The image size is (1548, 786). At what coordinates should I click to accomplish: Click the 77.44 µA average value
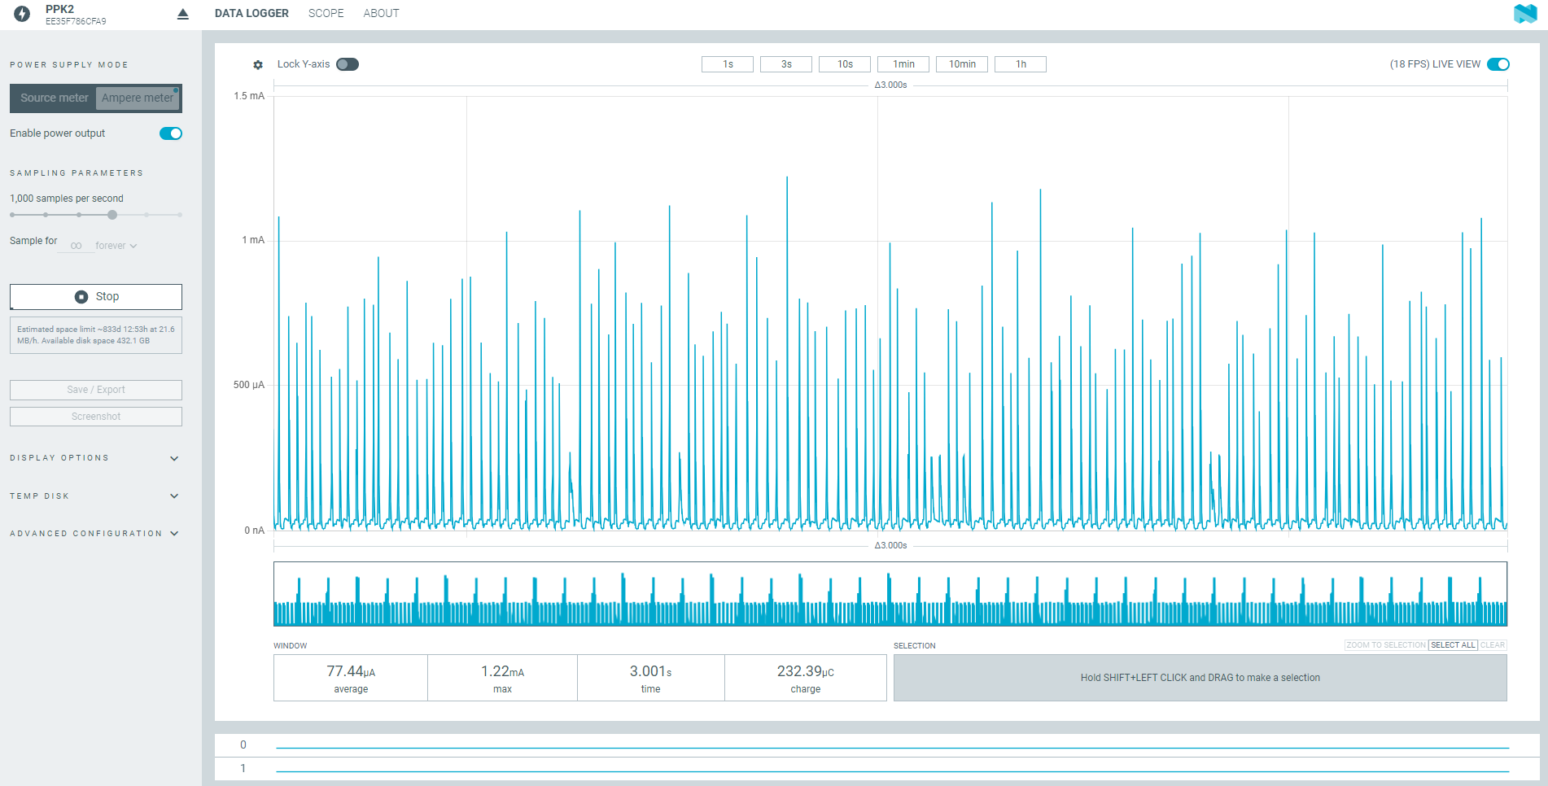[x=351, y=671]
